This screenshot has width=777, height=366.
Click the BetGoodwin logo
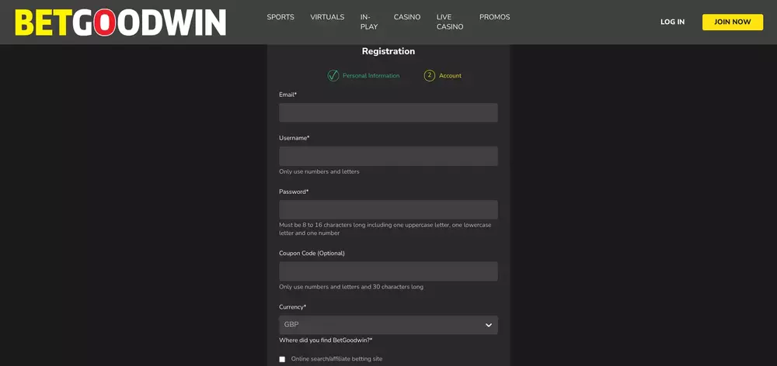[x=120, y=22]
